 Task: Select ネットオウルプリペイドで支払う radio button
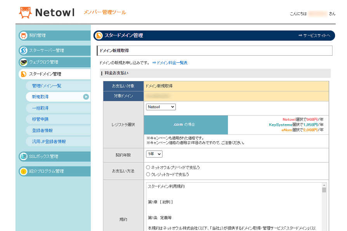[x=148, y=168]
